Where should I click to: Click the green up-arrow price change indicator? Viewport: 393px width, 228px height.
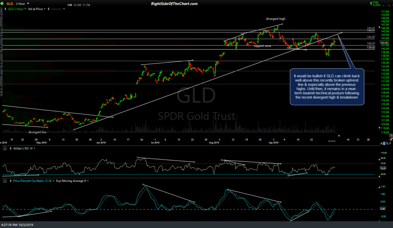click(371, 3)
